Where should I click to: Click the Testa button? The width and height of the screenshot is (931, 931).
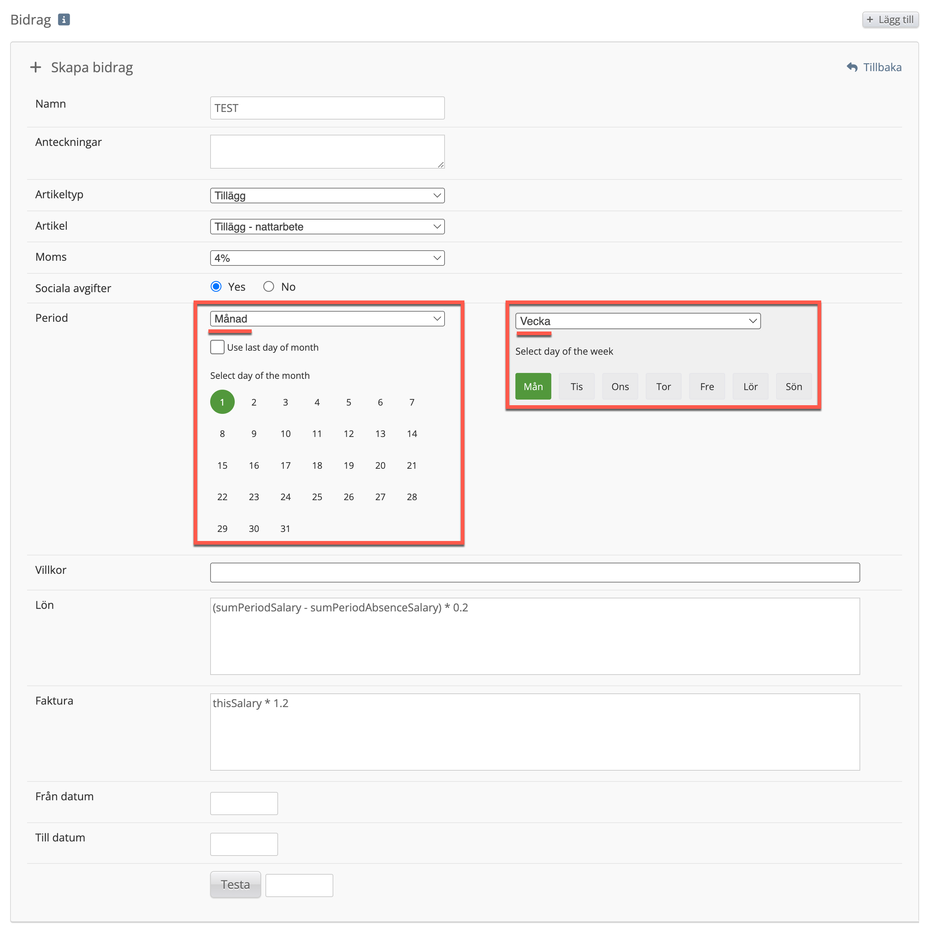click(x=235, y=884)
